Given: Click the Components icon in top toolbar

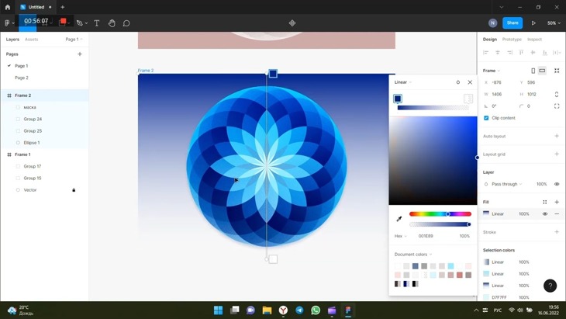Looking at the screenshot, I should pos(292,23).
